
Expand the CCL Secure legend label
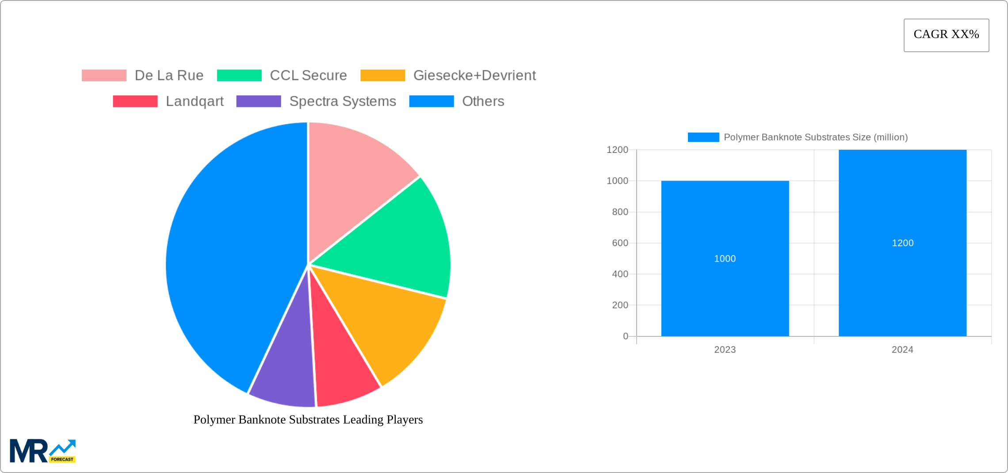point(308,75)
